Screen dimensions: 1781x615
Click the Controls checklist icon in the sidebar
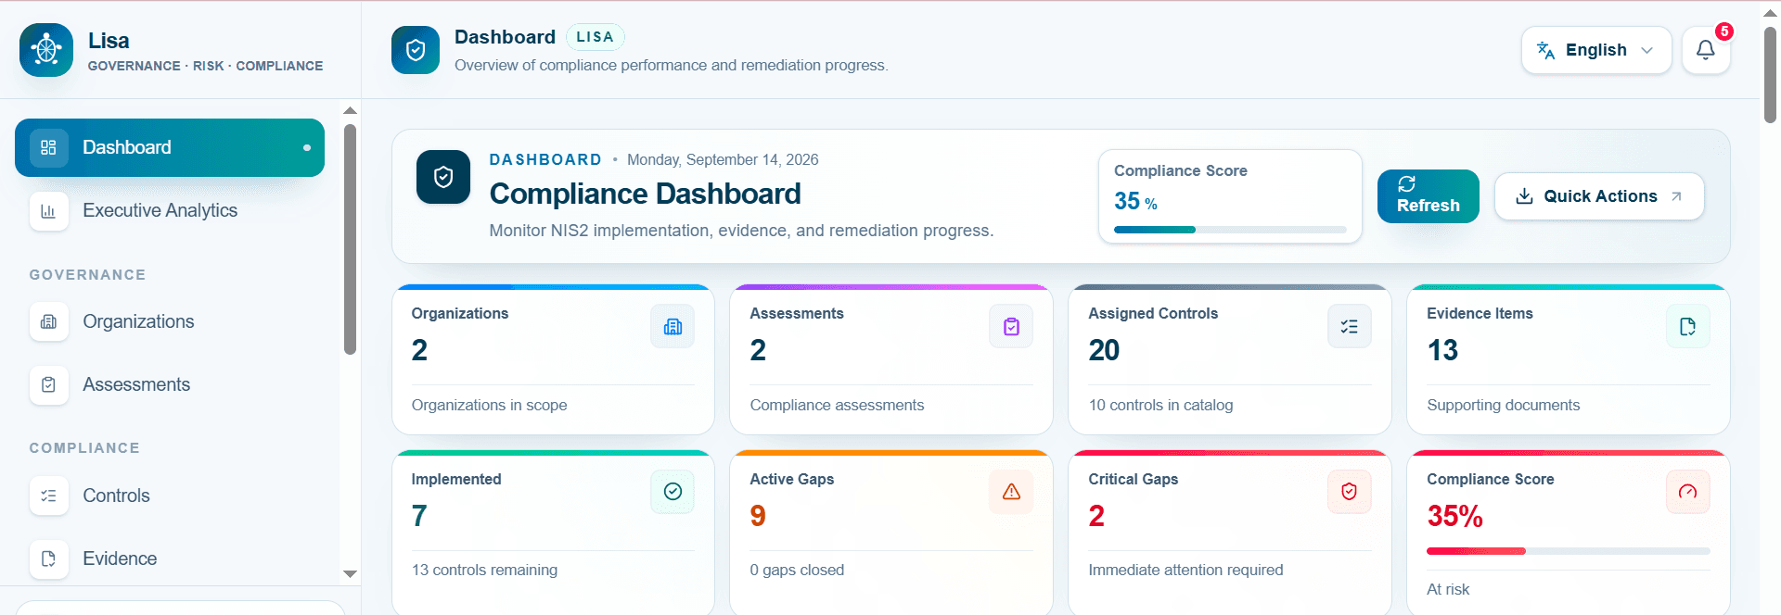[x=49, y=496]
